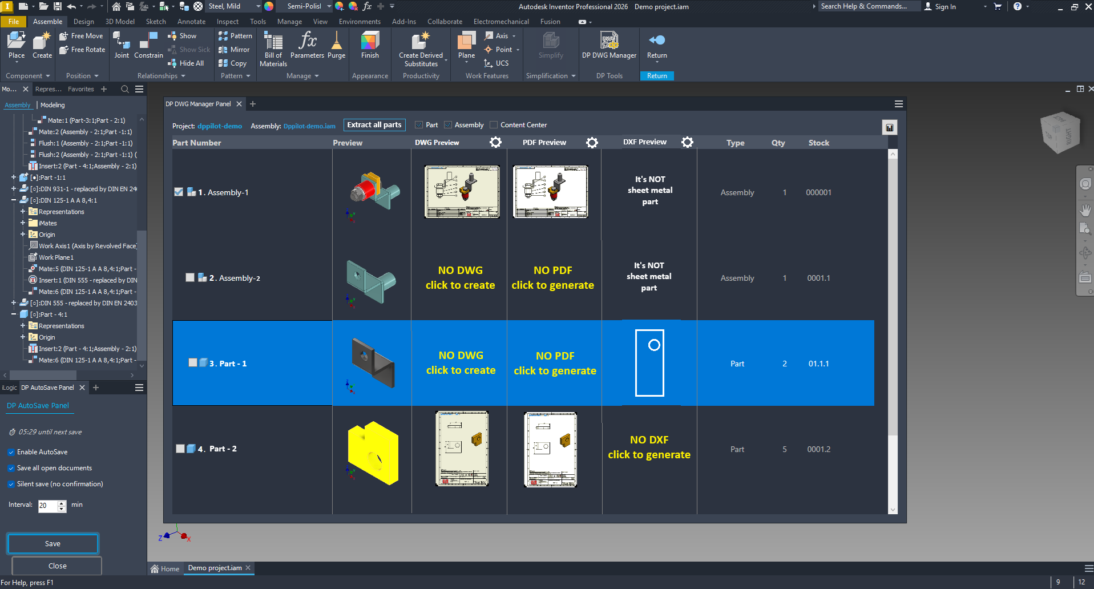Toggle Silent save (no confirmation)
The width and height of the screenshot is (1094, 589).
pos(11,484)
